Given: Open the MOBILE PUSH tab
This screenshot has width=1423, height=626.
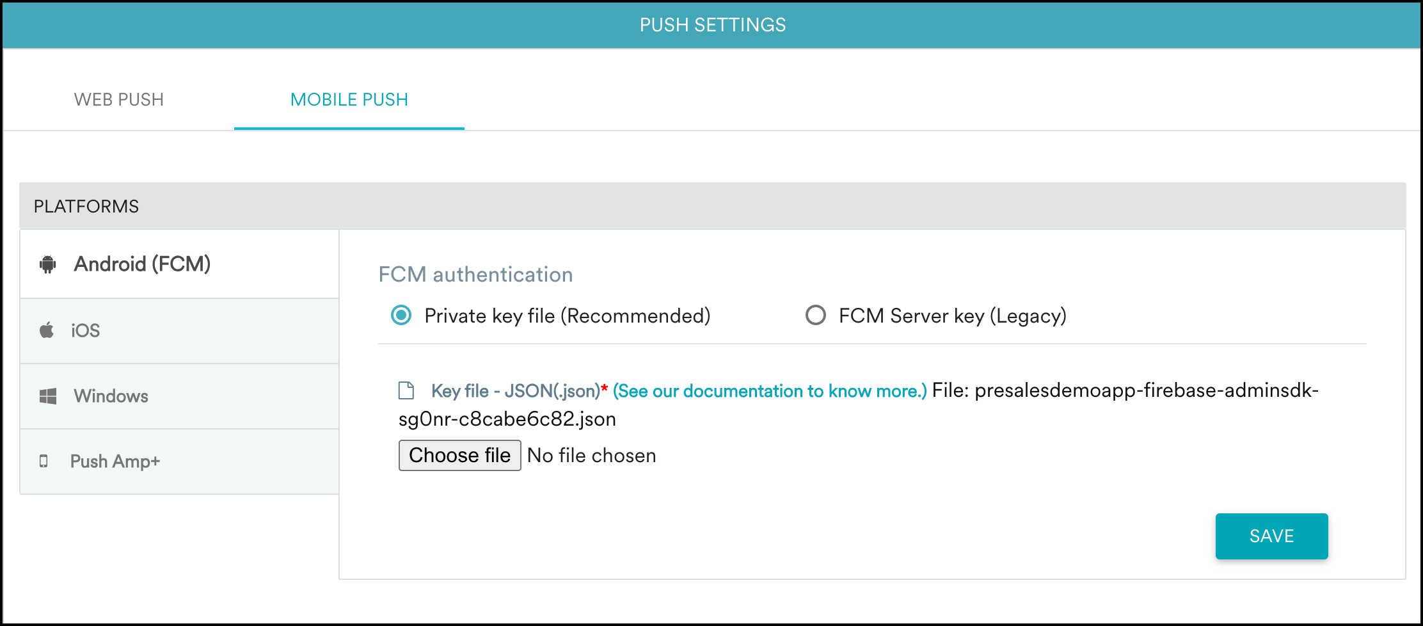Looking at the screenshot, I should pyautogui.click(x=349, y=100).
